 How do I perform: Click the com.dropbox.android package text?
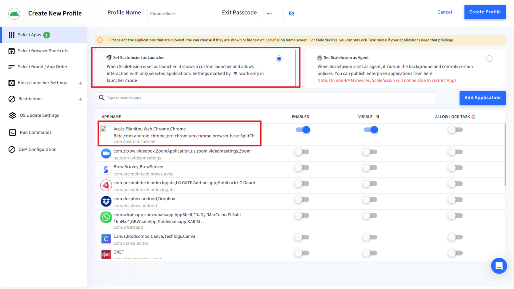(x=135, y=206)
